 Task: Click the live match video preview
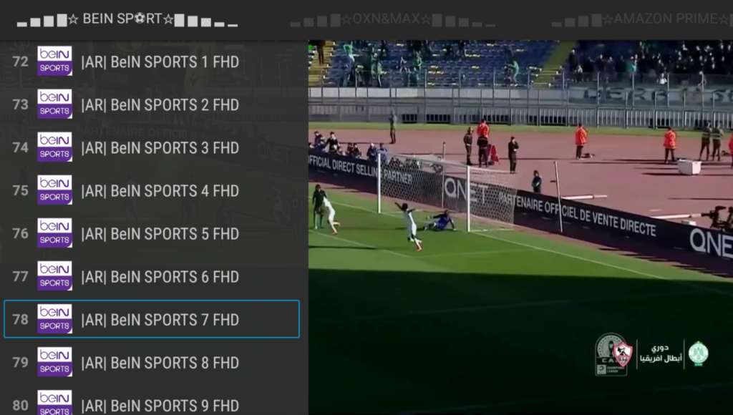click(x=521, y=228)
